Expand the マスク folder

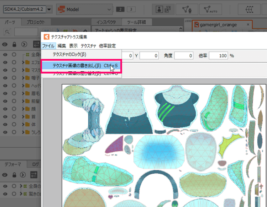pyautogui.click(x=23, y=70)
